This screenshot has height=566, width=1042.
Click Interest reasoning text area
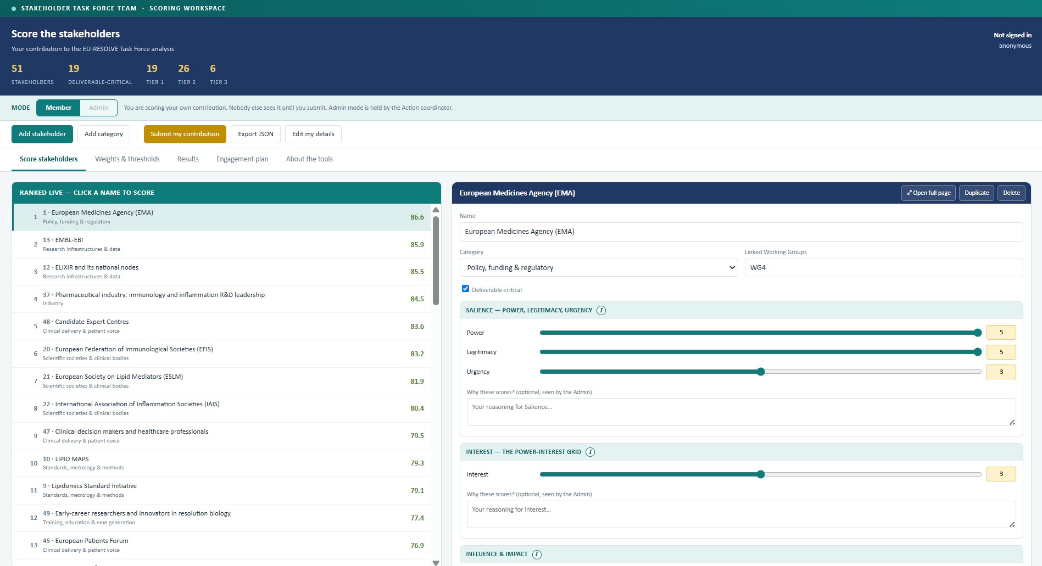coord(741,514)
